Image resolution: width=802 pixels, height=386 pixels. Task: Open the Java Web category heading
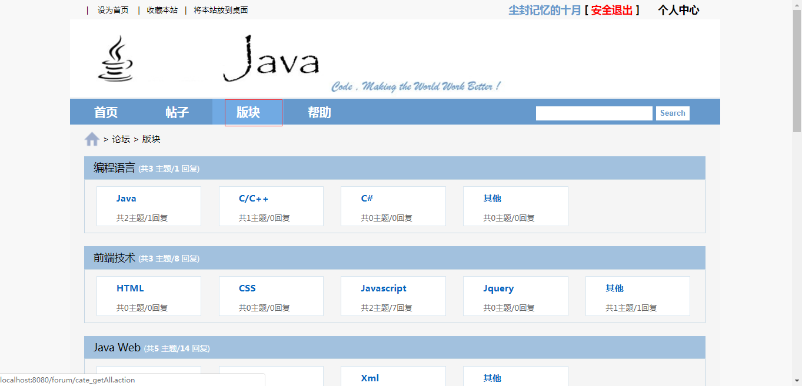click(x=117, y=348)
